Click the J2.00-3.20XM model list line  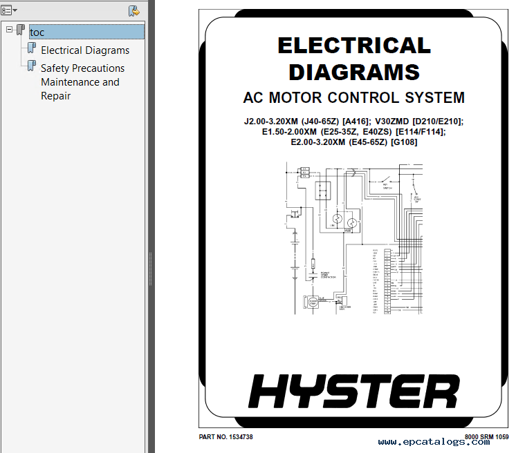pyautogui.click(x=354, y=122)
